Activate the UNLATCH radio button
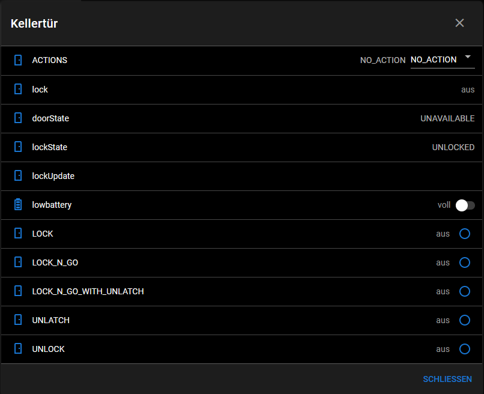This screenshot has width=484, height=394. point(465,320)
